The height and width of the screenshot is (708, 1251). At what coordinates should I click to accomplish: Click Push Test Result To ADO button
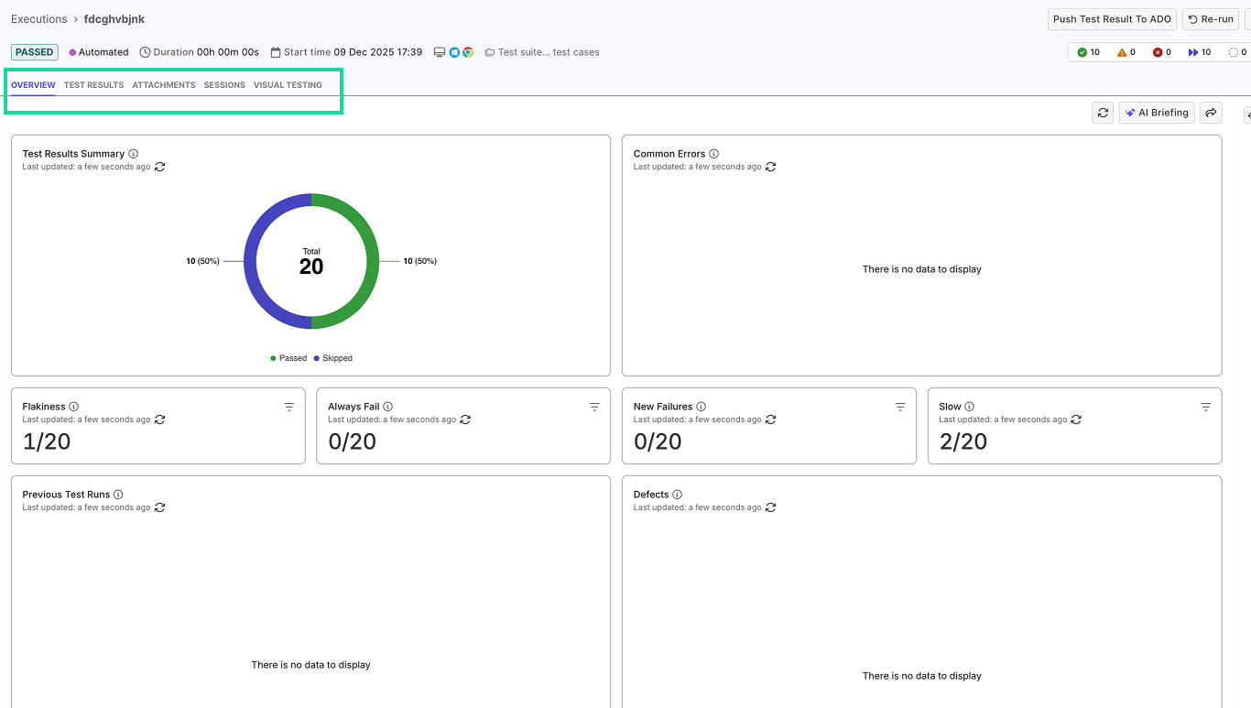point(1112,19)
